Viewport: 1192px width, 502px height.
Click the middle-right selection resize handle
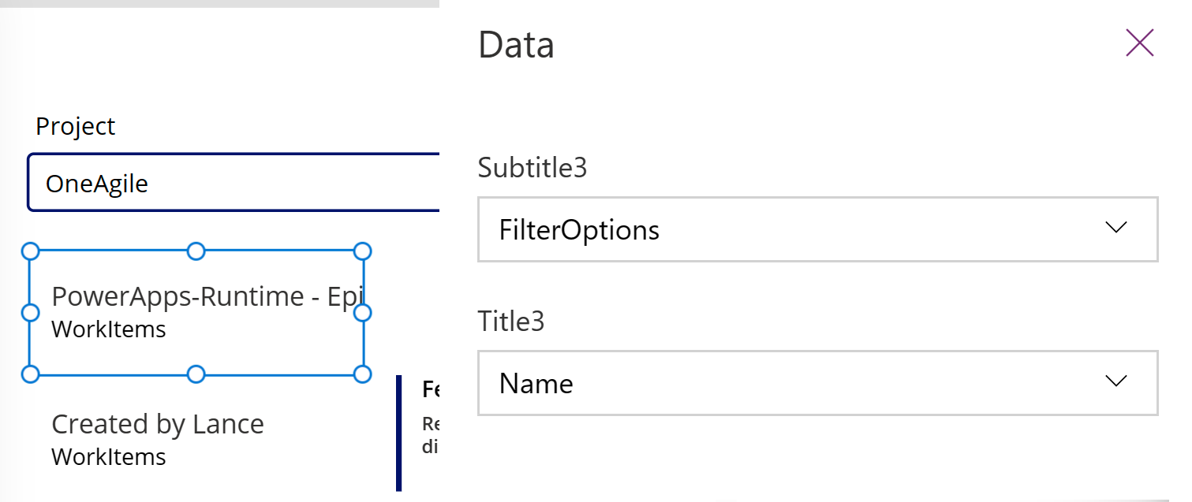coord(362,313)
